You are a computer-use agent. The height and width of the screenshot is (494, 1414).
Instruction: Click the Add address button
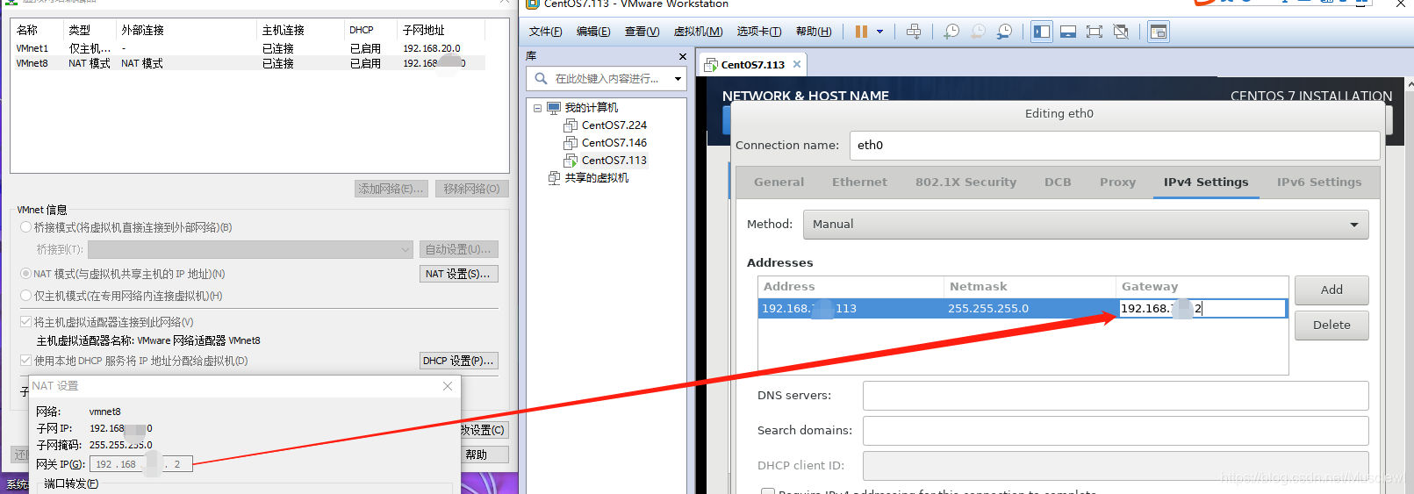tap(1331, 290)
